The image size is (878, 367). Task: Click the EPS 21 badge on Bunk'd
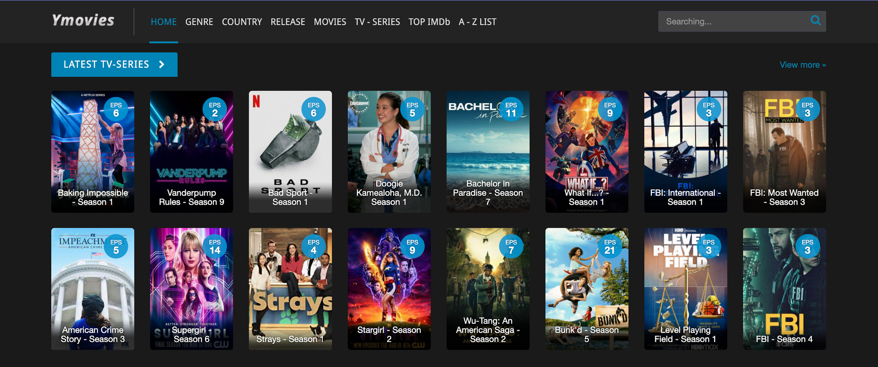coord(609,246)
